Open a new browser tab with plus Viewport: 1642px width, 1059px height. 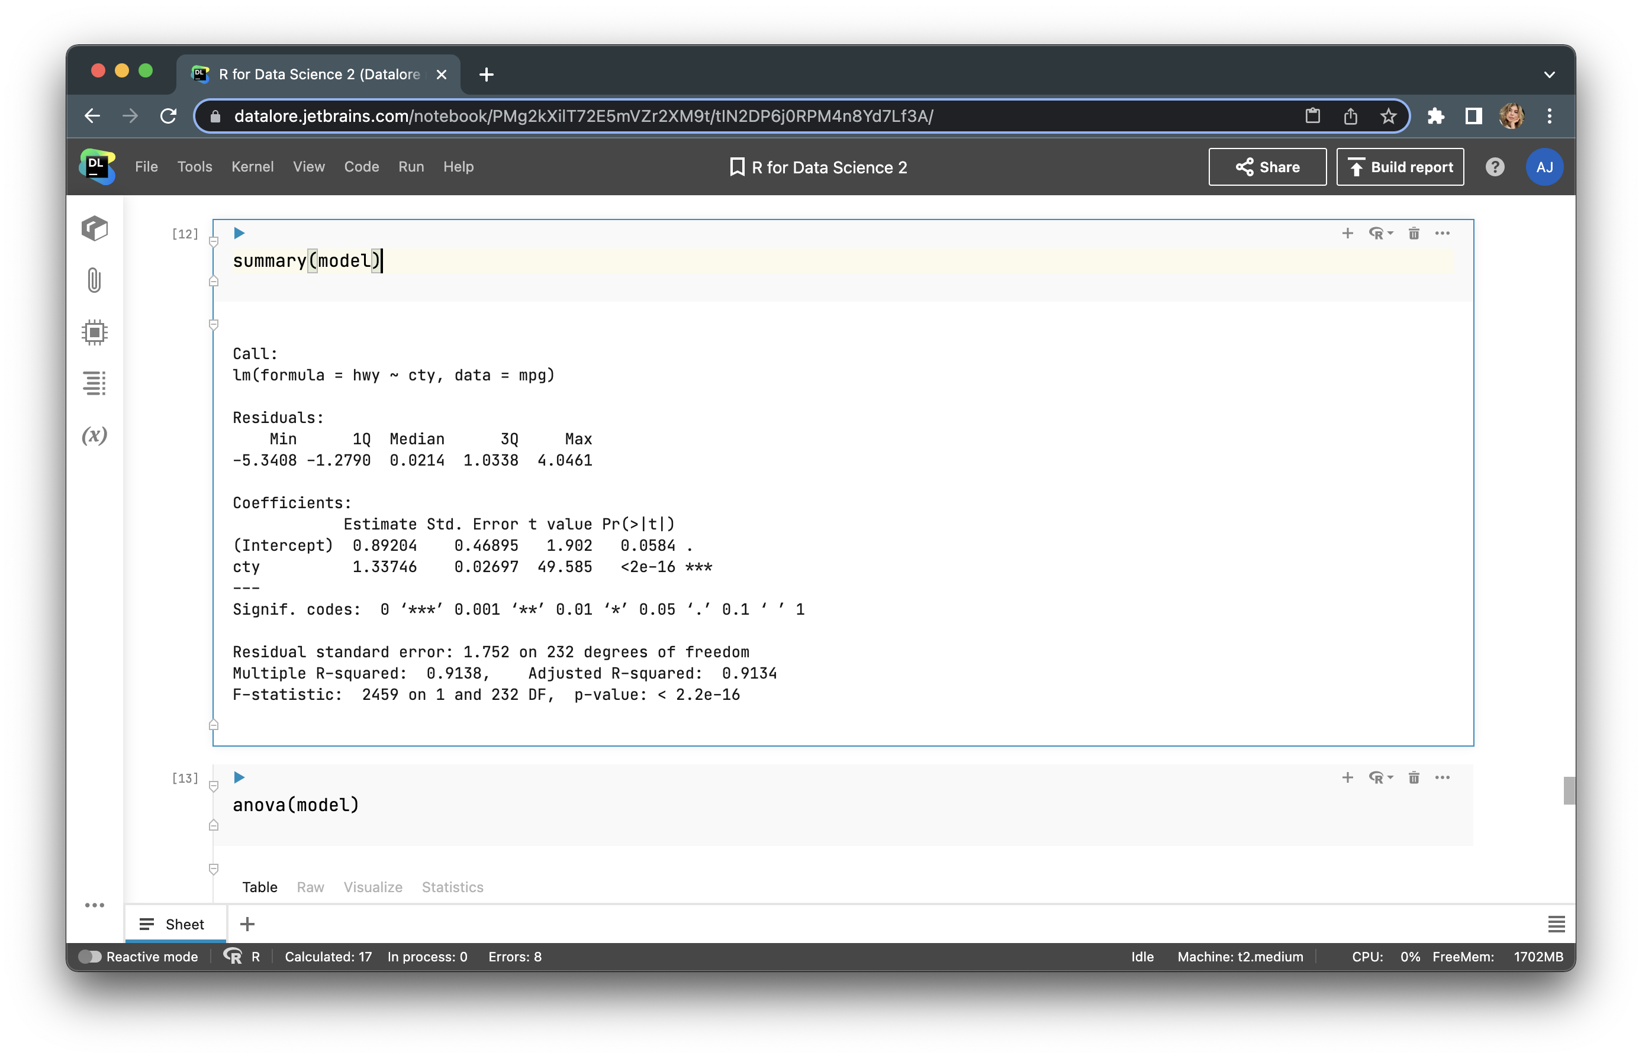(487, 75)
